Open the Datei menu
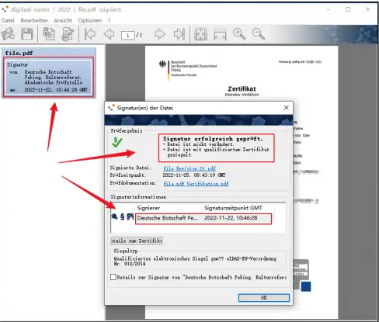The image size is (379, 322). [x=8, y=20]
